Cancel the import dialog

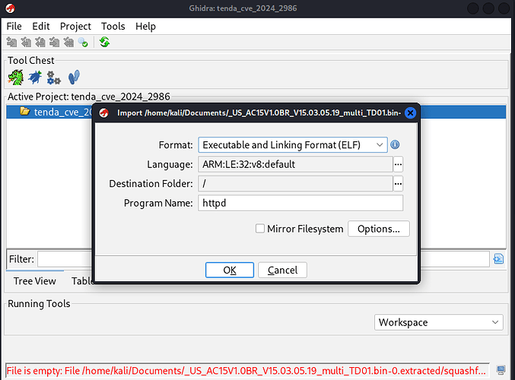point(282,270)
